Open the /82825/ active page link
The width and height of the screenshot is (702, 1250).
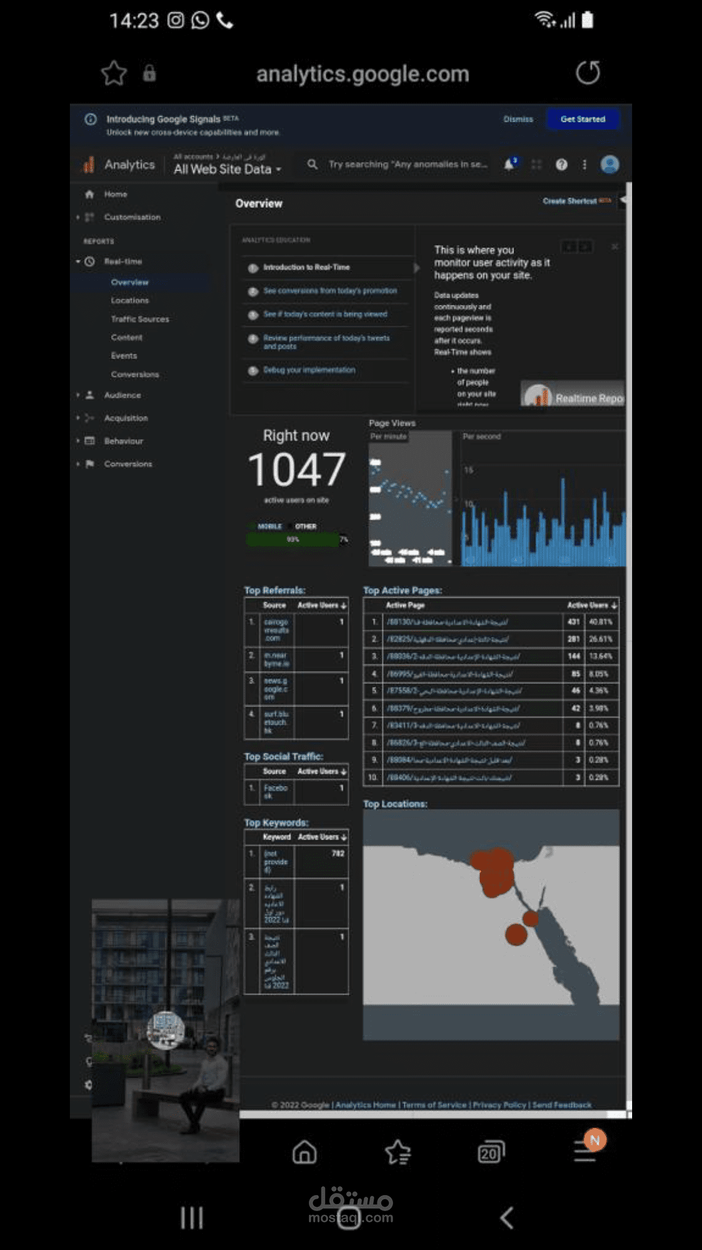tap(447, 640)
